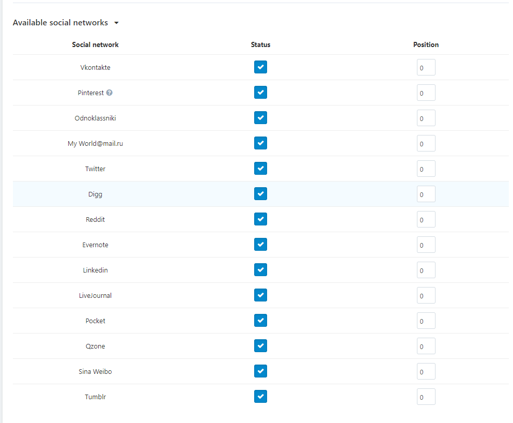Uncheck the Pinterest status checkbox
513x423 pixels.
click(x=260, y=93)
